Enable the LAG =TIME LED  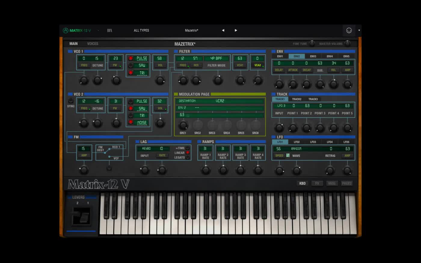188,148
